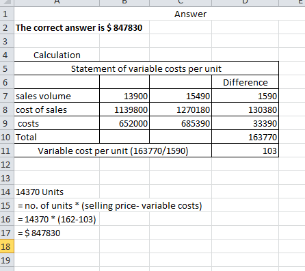Select highlighted row header 18
The width and height of the screenshot is (305, 271).
tap(7, 246)
